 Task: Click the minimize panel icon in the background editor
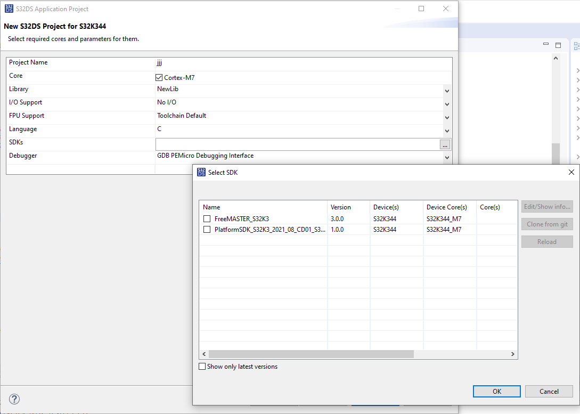pyautogui.click(x=546, y=45)
